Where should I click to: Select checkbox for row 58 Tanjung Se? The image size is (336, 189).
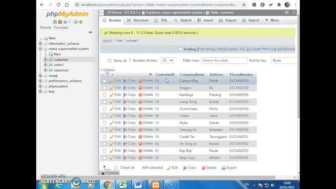[104, 130]
